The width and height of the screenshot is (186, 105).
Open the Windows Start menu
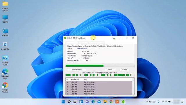point(63,102)
